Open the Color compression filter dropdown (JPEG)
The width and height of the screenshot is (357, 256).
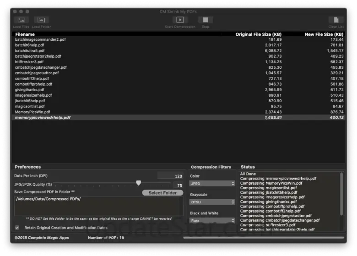tap(212, 184)
